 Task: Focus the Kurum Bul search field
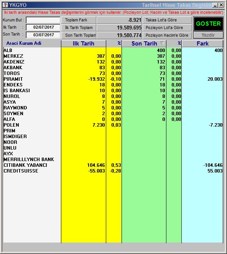[43, 20]
